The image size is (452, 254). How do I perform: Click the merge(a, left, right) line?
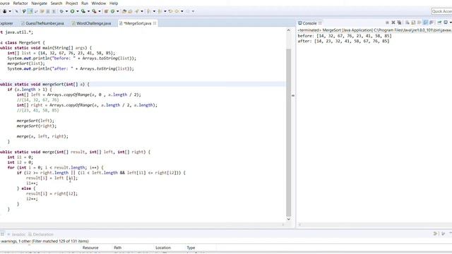(42, 136)
